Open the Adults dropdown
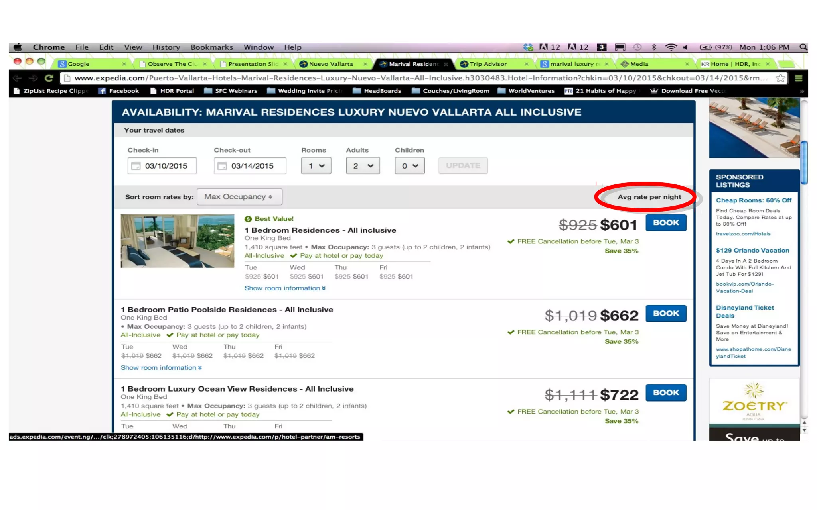This screenshot has height=510, width=817. pyautogui.click(x=363, y=166)
